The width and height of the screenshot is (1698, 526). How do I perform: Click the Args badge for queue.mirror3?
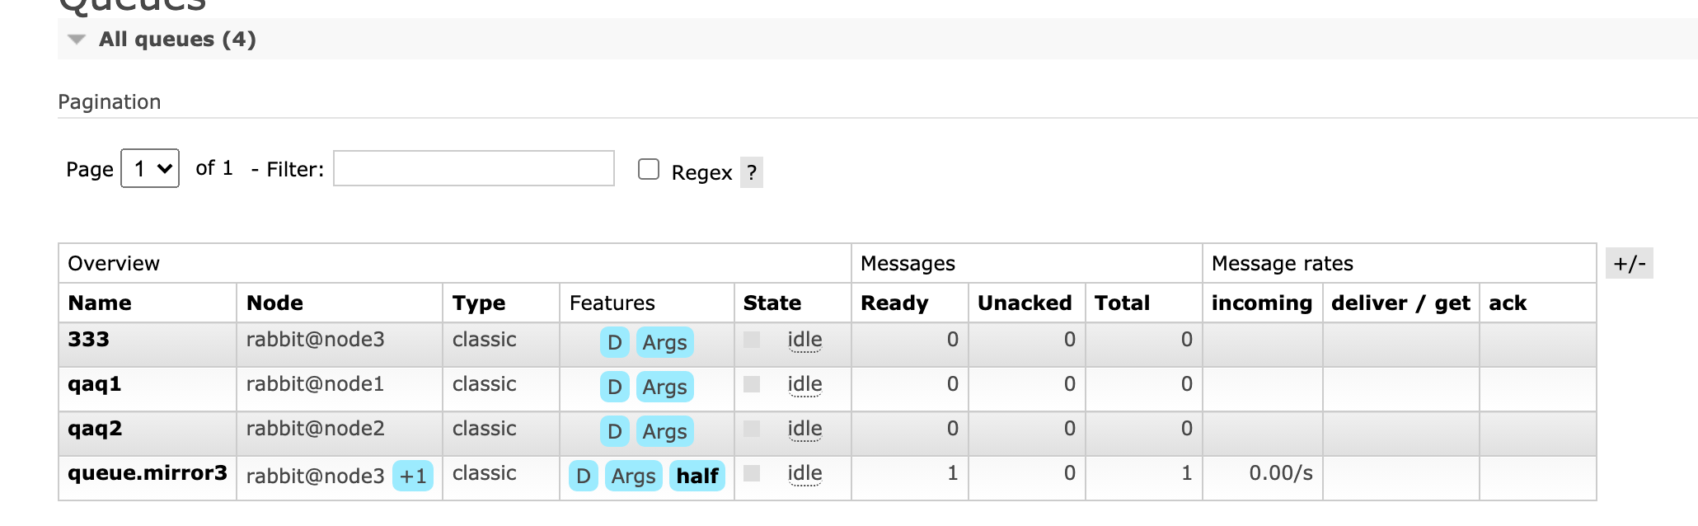pyautogui.click(x=633, y=476)
